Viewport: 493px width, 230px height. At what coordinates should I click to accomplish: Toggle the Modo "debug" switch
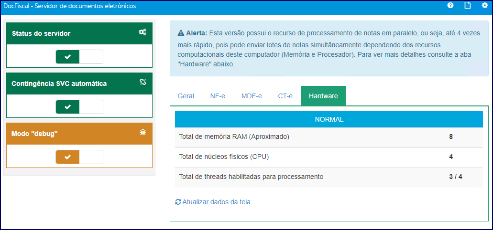click(x=79, y=157)
